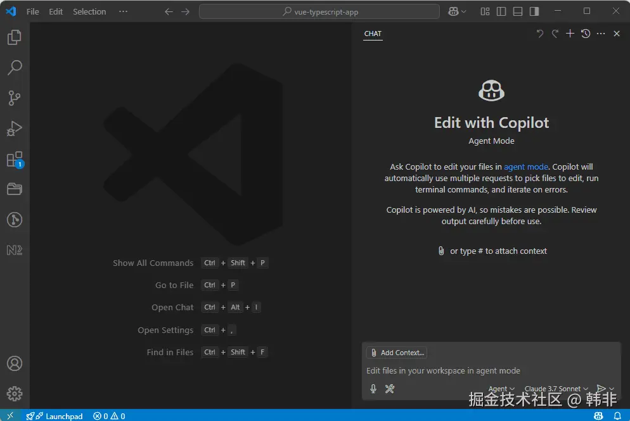Toggle the primary side bar
This screenshot has width=630, height=421.
tap(501, 11)
